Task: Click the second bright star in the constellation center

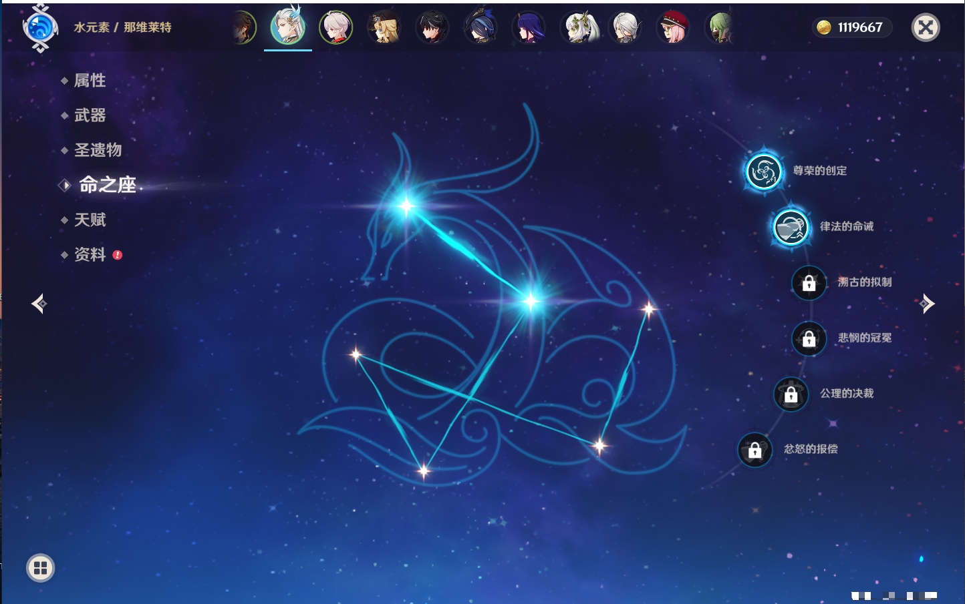Action: (x=531, y=302)
